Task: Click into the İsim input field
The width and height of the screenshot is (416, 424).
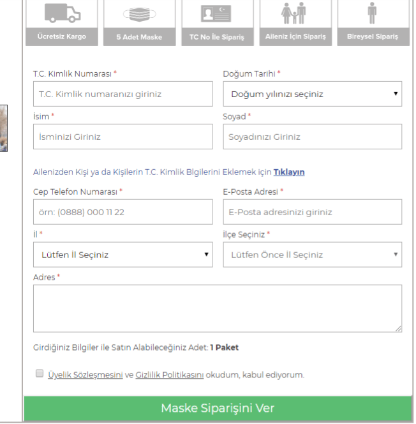Action: click(x=123, y=137)
